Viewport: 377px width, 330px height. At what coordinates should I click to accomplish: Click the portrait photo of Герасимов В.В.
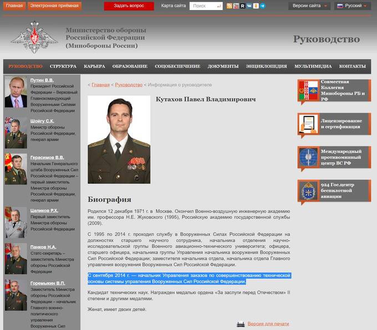tap(16, 169)
